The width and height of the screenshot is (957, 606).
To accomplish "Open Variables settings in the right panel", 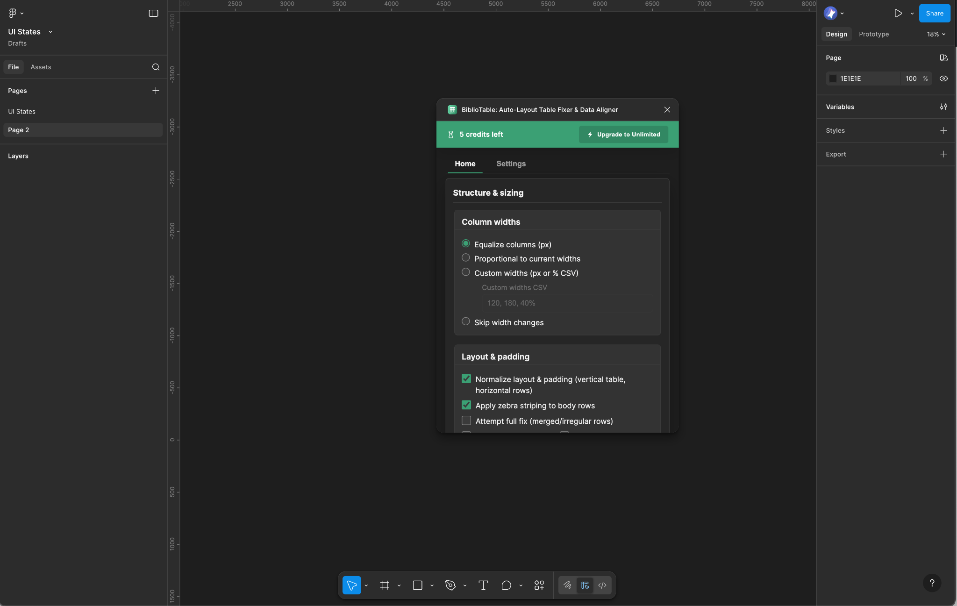I will [x=943, y=107].
